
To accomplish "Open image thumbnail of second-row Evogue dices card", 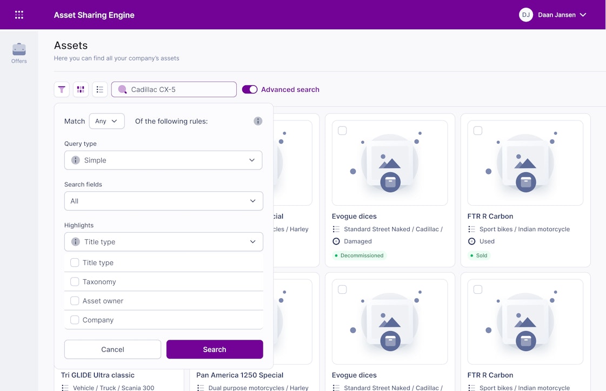I will pos(390,322).
